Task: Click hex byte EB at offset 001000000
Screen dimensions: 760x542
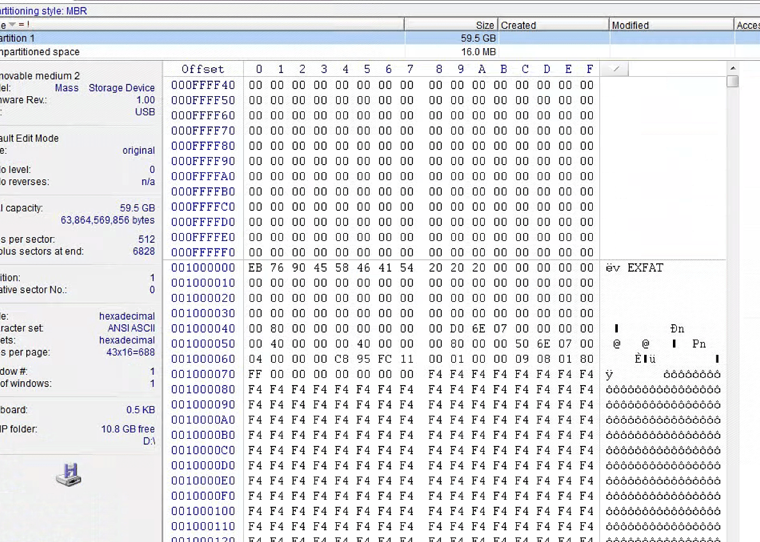Action: [255, 268]
